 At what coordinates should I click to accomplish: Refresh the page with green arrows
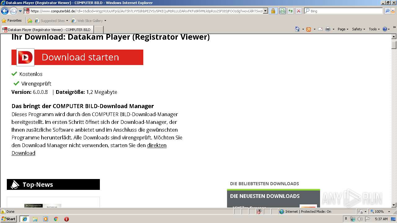(x=290, y=11)
